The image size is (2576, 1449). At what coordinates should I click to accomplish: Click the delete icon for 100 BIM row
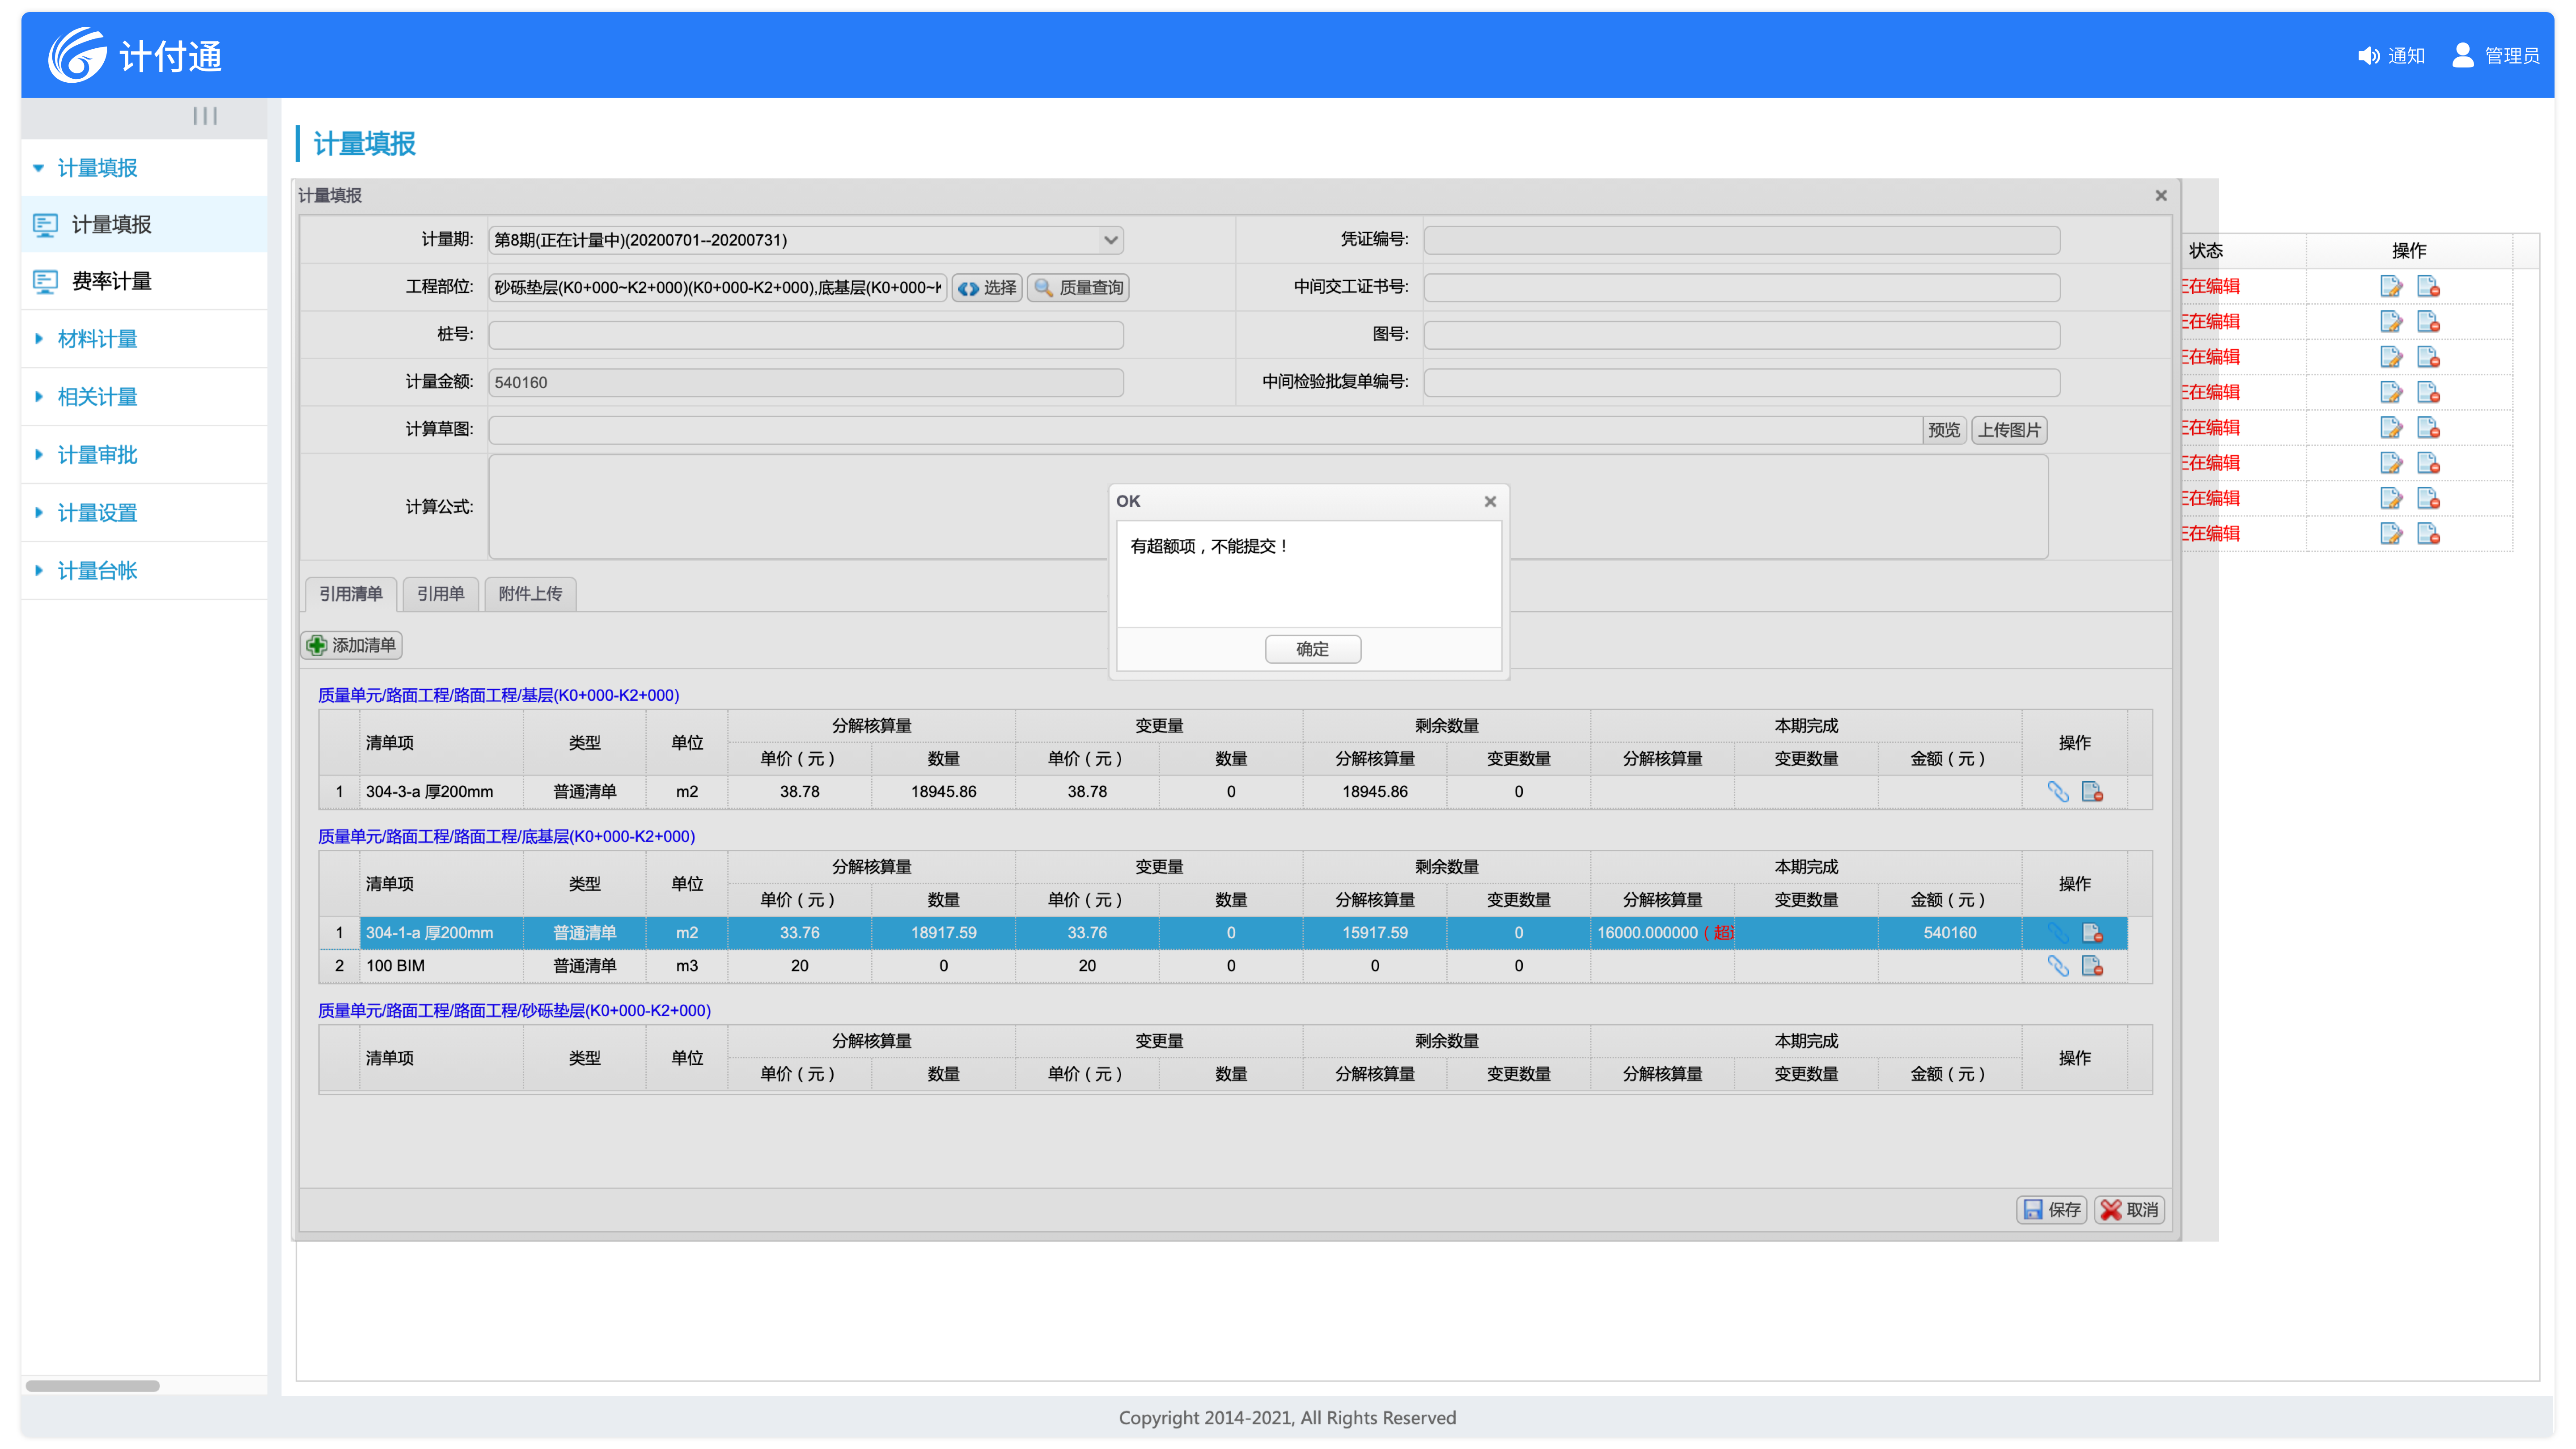pyautogui.click(x=2092, y=966)
